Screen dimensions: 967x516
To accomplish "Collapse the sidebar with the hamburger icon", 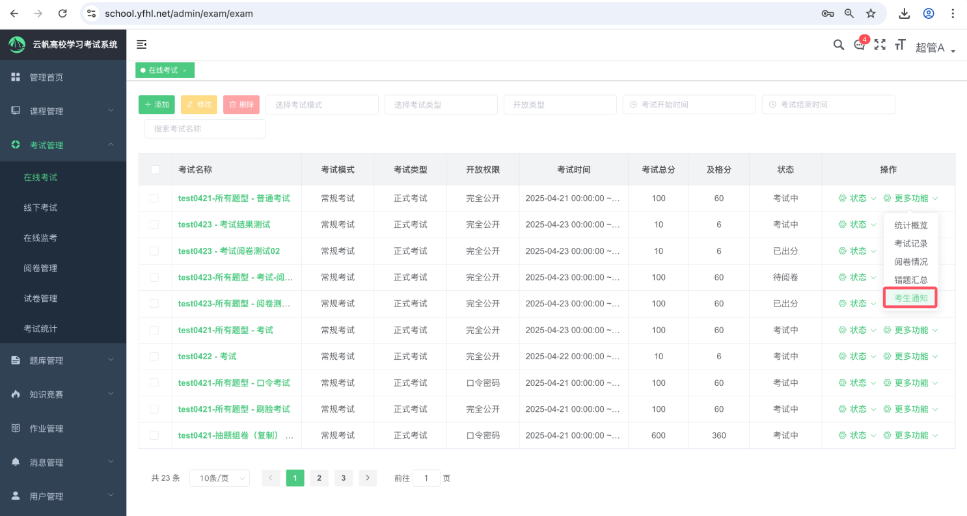I will pyautogui.click(x=141, y=44).
